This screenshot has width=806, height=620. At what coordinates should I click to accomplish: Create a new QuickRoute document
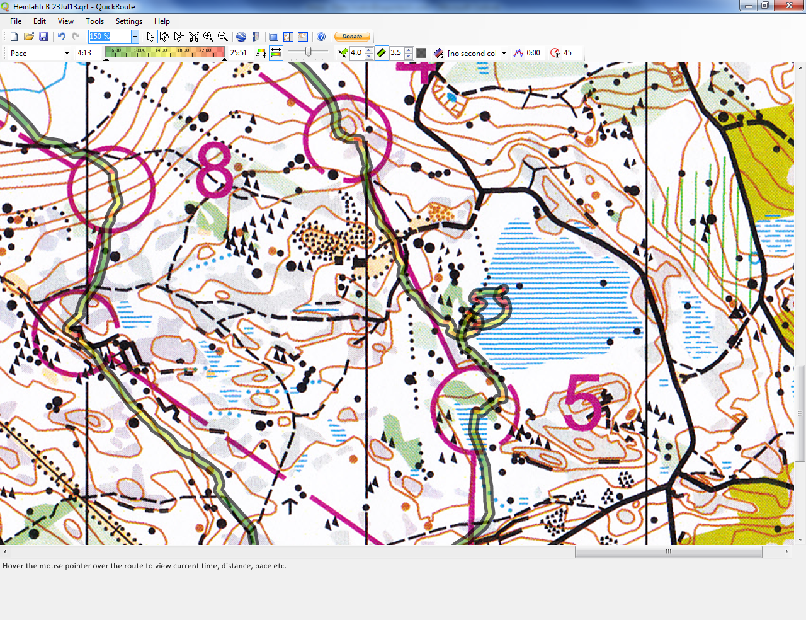(14, 37)
